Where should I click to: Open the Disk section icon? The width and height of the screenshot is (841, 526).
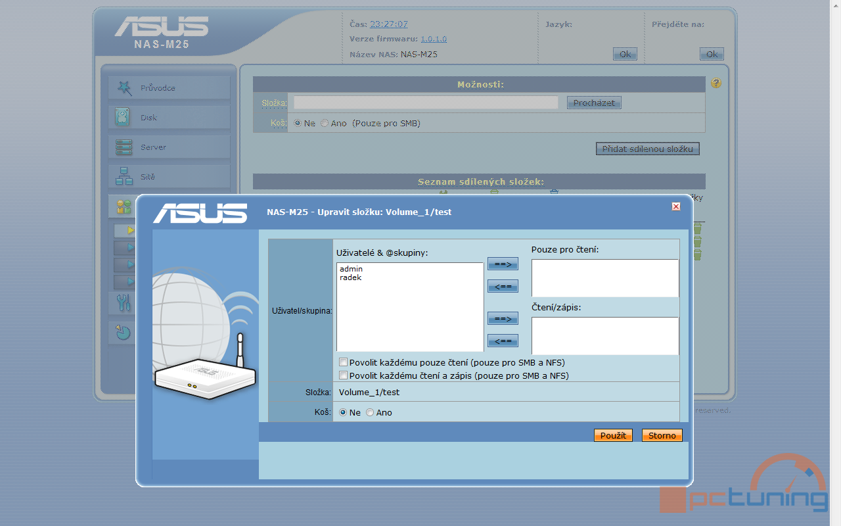point(124,117)
